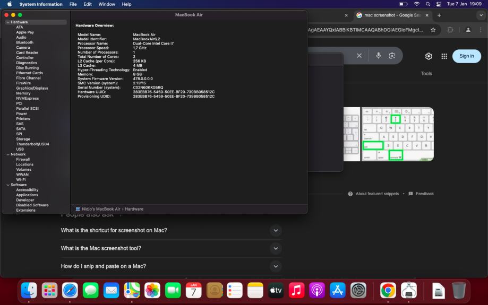Open the App Store from the Dock
This screenshot has height=305, width=488.
click(337, 290)
